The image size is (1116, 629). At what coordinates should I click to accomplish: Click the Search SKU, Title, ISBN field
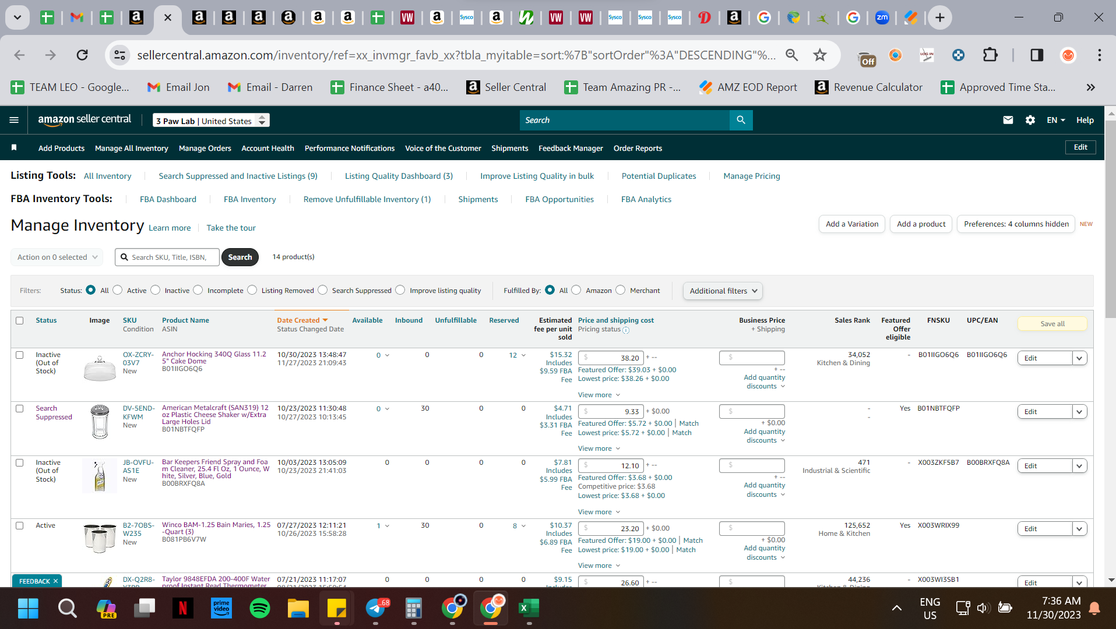click(167, 257)
